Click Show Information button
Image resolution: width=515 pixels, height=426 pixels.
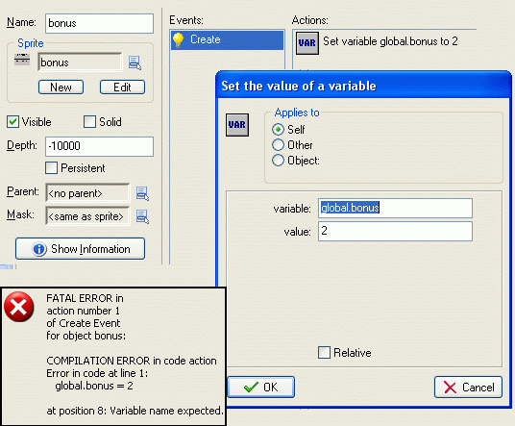80,249
